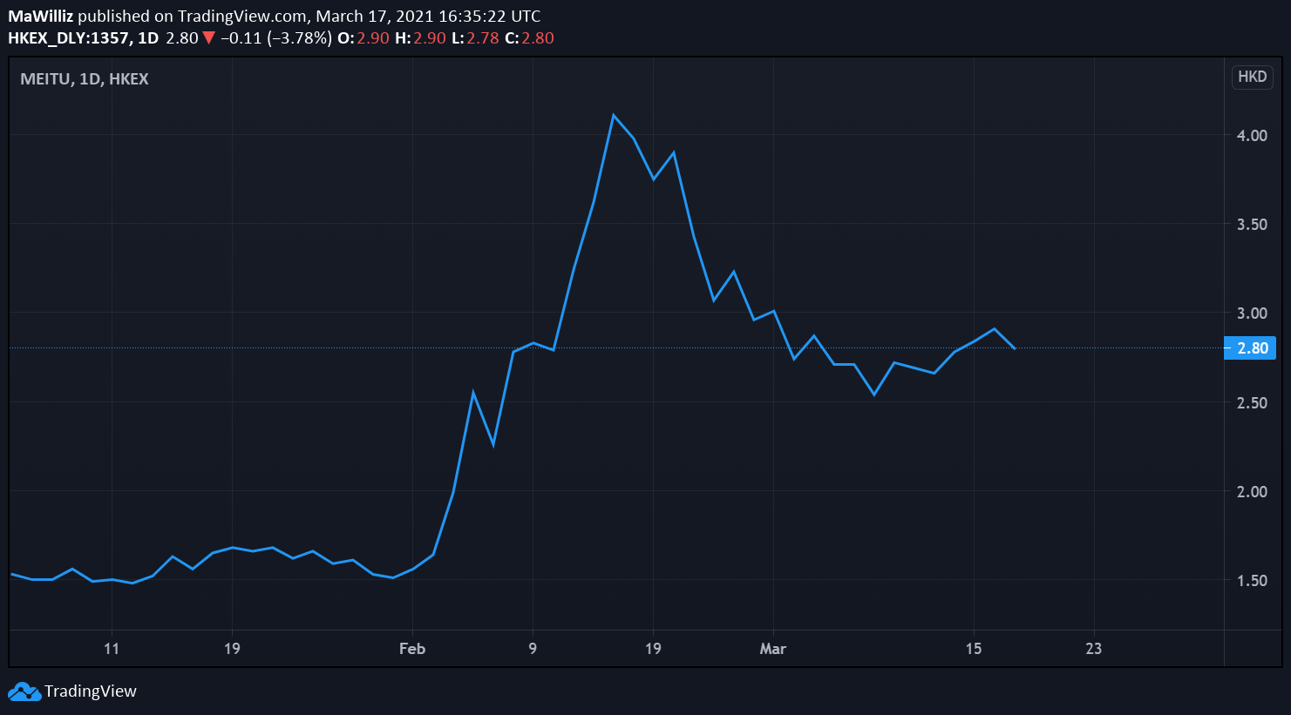This screenshot has height=715, width=1291.
Task: Click the 3.50 price axis label
Action: click(1252, 225)
